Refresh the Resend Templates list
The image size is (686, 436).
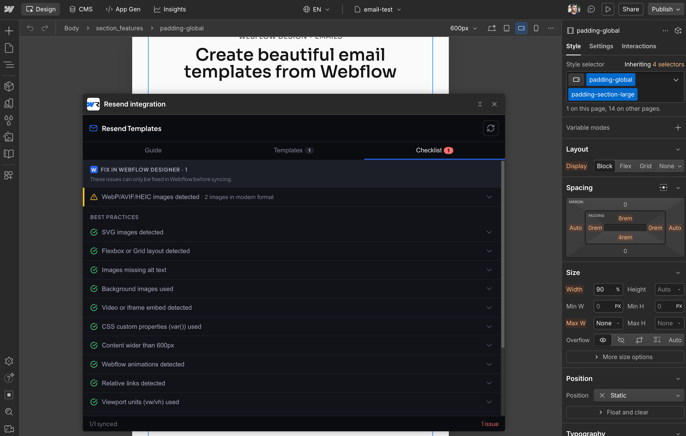490,128
